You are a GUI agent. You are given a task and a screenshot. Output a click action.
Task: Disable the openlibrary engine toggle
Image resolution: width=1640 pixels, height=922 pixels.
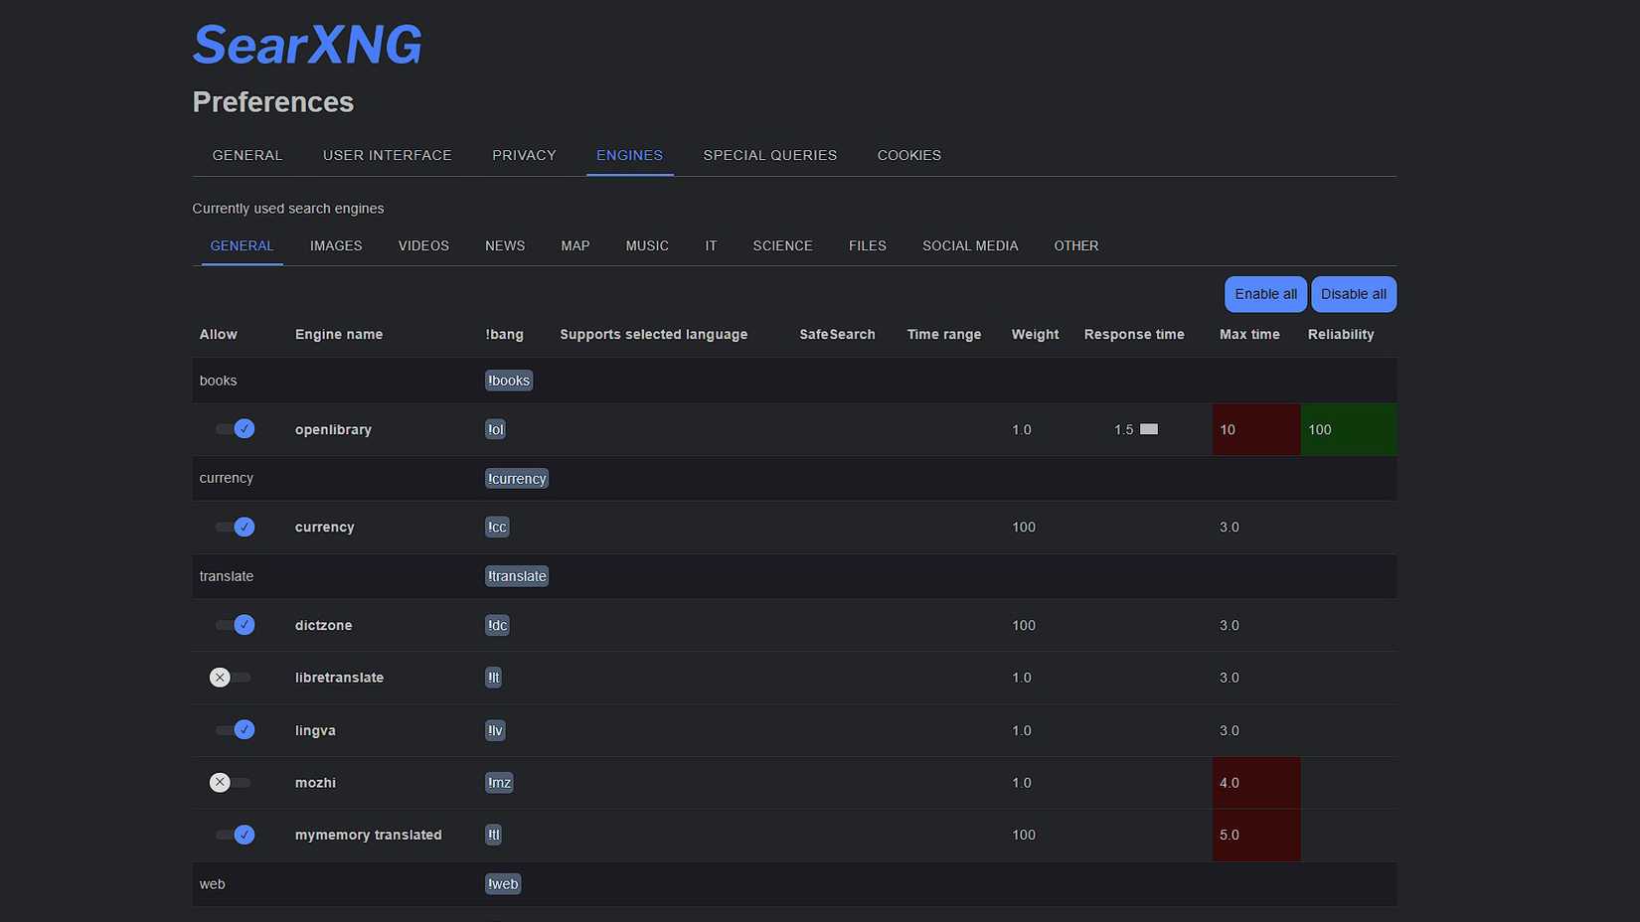tap(235, 428)
